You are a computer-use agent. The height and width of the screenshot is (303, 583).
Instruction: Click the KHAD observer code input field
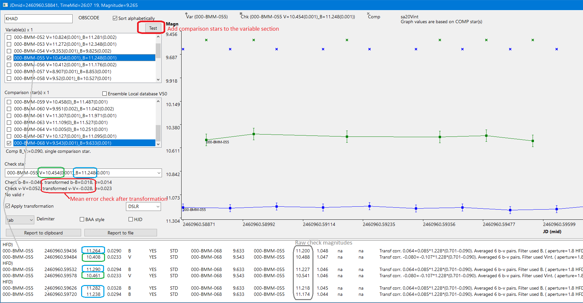point(38,19)
